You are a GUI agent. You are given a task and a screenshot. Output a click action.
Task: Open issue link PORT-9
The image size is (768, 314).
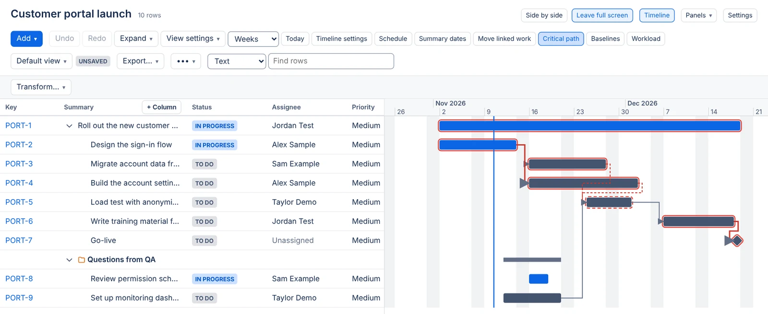point(19,298)
